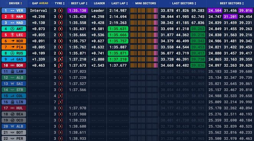Sort by the BEST SECTORS column header
Screen dimensions: 254x141
pos(232,3)
